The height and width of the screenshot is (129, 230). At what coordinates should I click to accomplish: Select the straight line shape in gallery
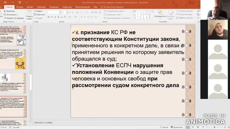(x=138, y=11)
